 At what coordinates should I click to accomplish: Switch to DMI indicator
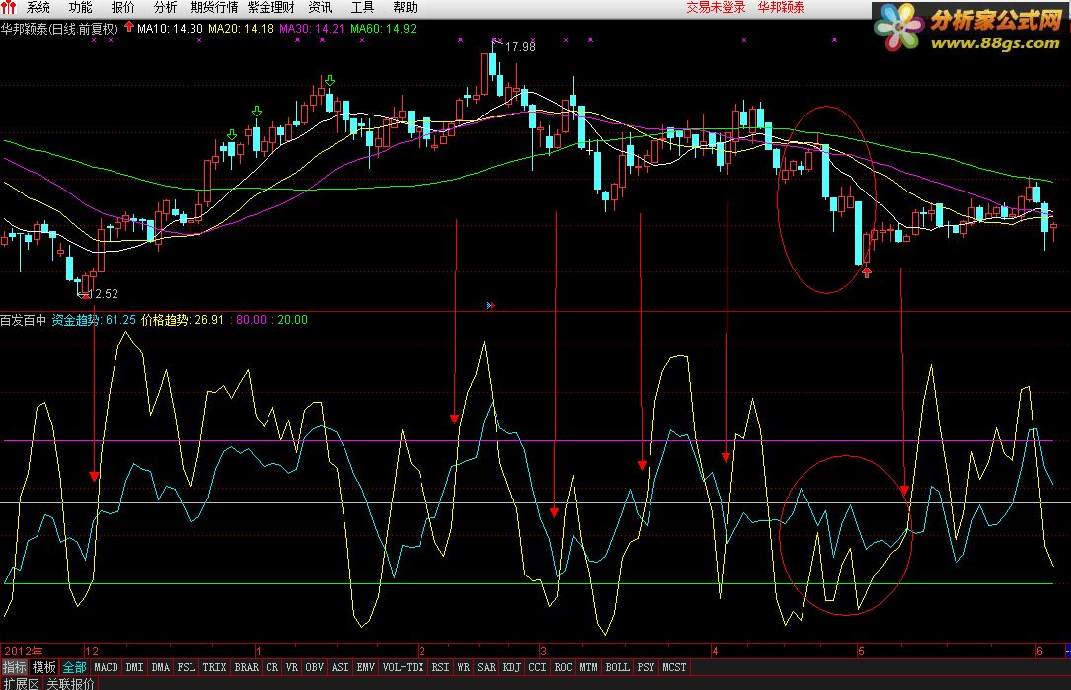134,667
